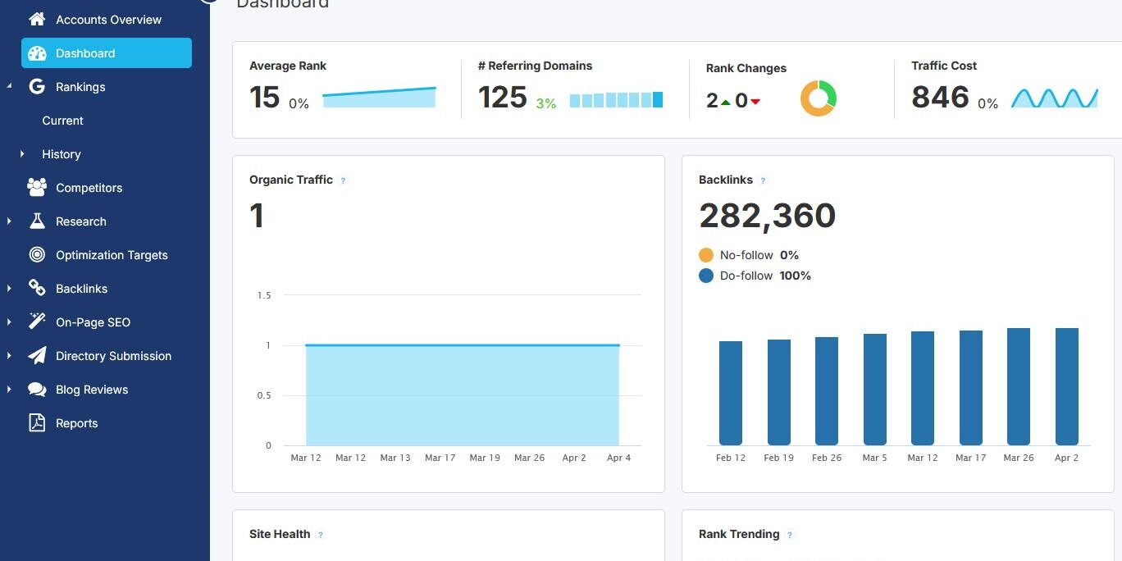Toggle the No-follow legend in Backlinks chart
Screen dimensions: 1122x561
[747, 255]
